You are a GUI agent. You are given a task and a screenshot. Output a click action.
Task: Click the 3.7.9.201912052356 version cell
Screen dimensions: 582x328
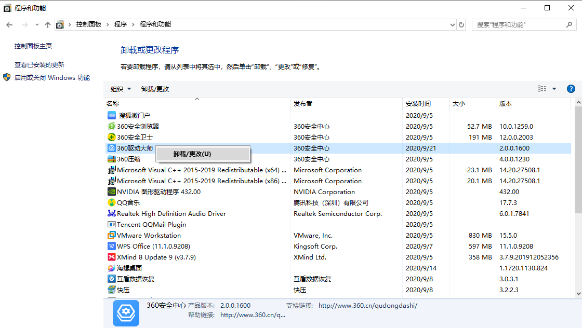pos(528,257)
